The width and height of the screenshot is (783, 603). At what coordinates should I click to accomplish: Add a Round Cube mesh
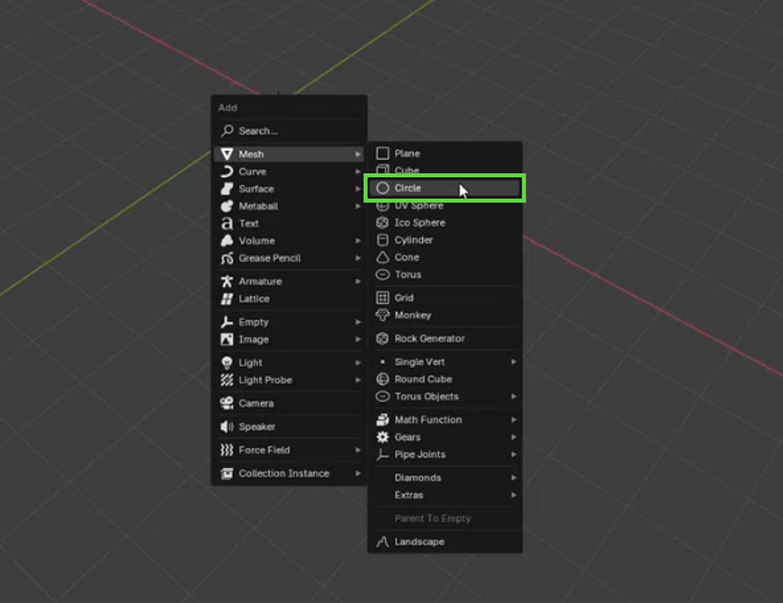(x=445, y=379)
